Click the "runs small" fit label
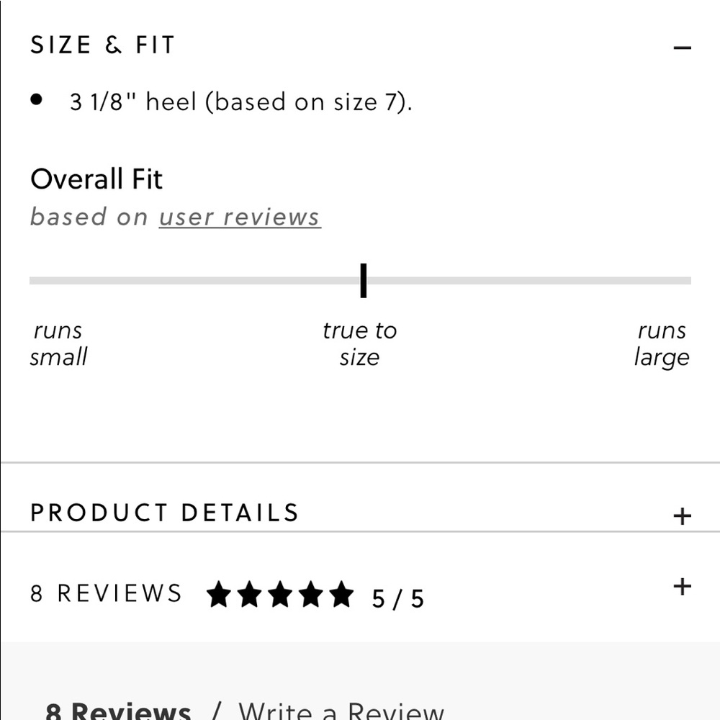Viewport: 720px width, 720px height. pos(58,343)
